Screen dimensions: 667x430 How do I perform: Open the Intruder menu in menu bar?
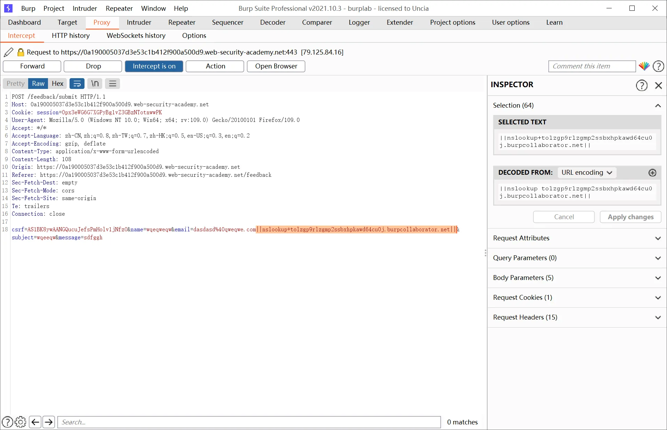85,8
